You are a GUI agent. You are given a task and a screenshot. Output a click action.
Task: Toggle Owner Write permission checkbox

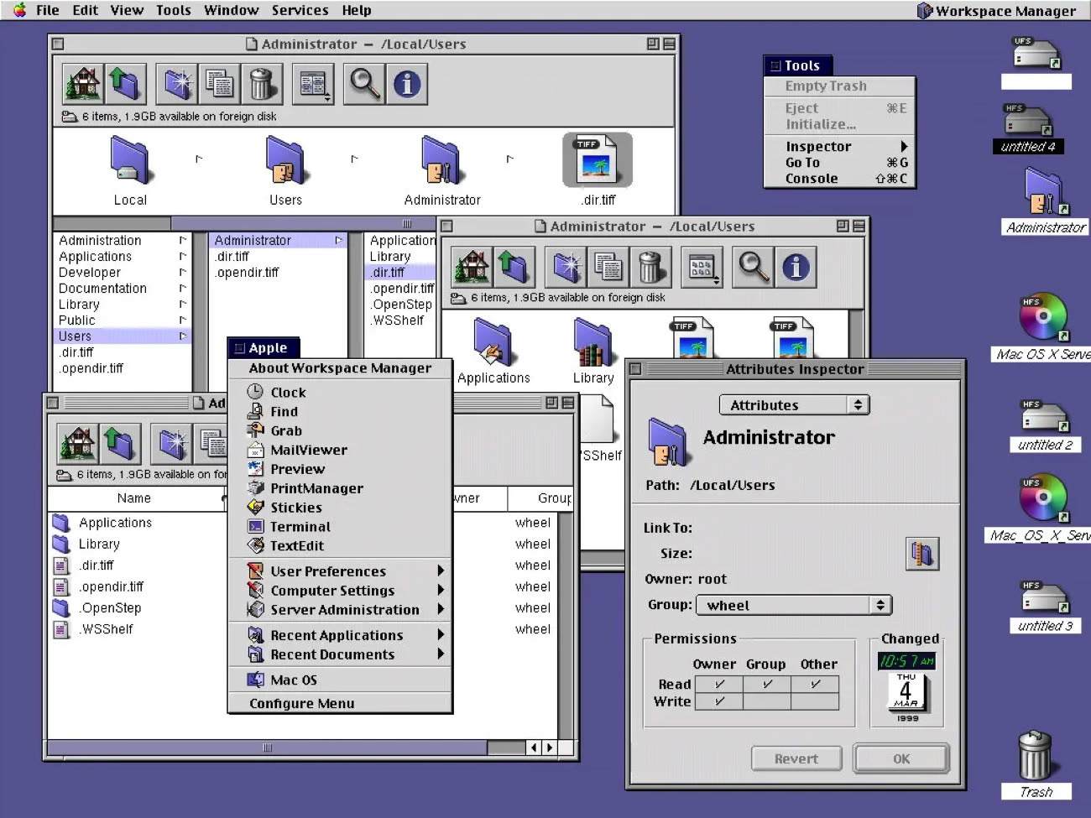(719, 701)
